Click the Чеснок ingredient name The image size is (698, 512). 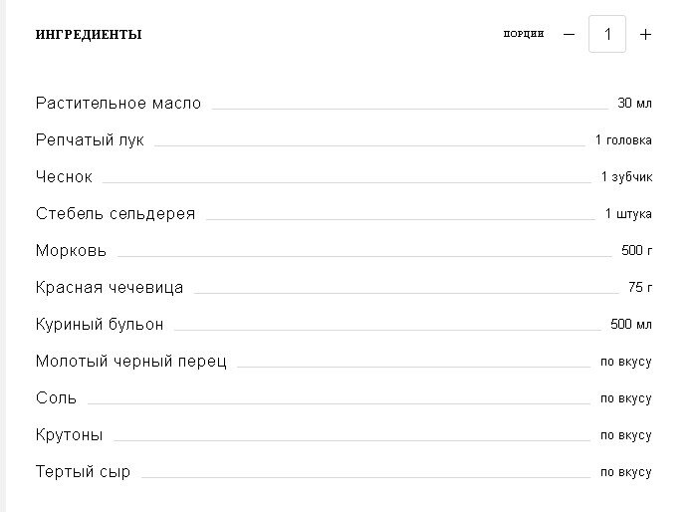point(64,176)
